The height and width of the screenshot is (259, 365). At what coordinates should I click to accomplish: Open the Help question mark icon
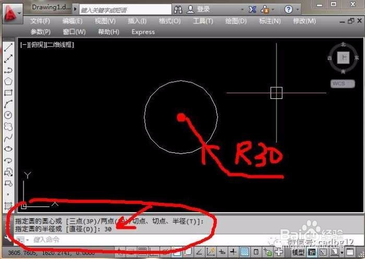[x=288, y=9]
